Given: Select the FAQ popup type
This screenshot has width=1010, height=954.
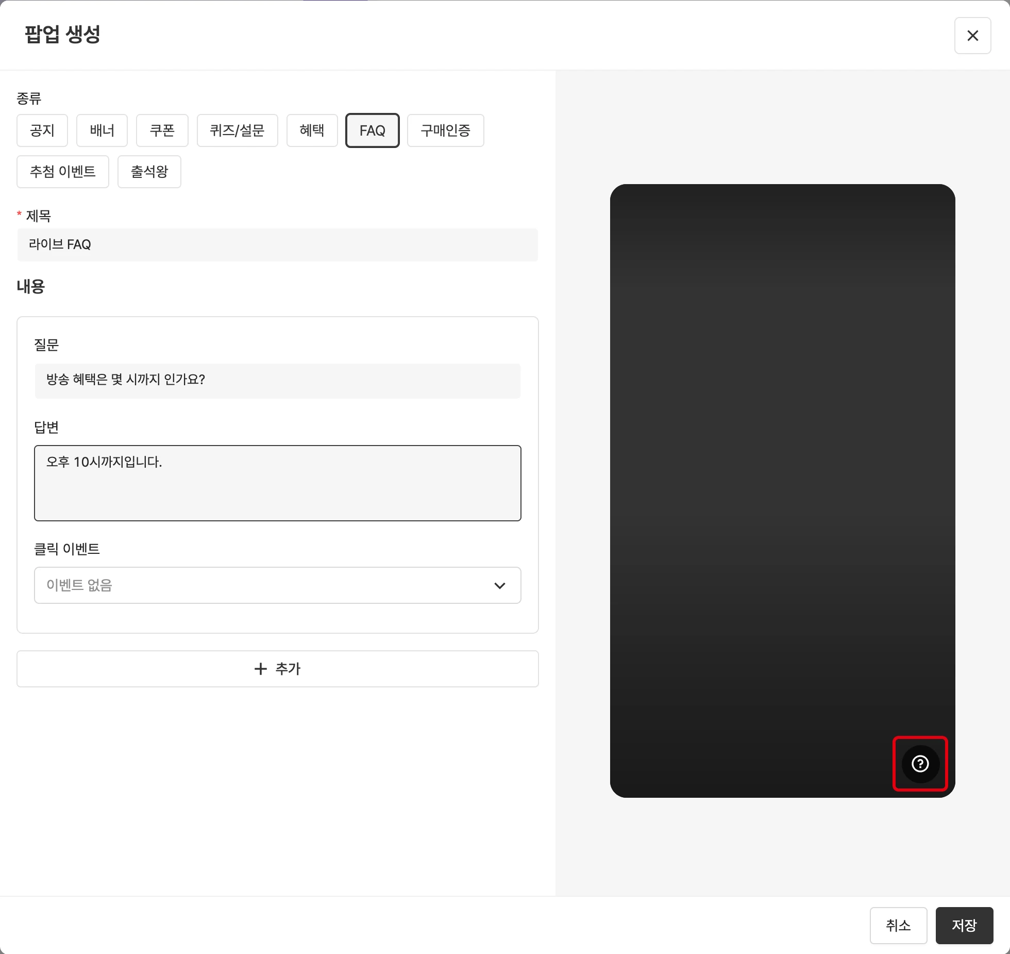Looking at the screenshot, I should tap(373, 130).
